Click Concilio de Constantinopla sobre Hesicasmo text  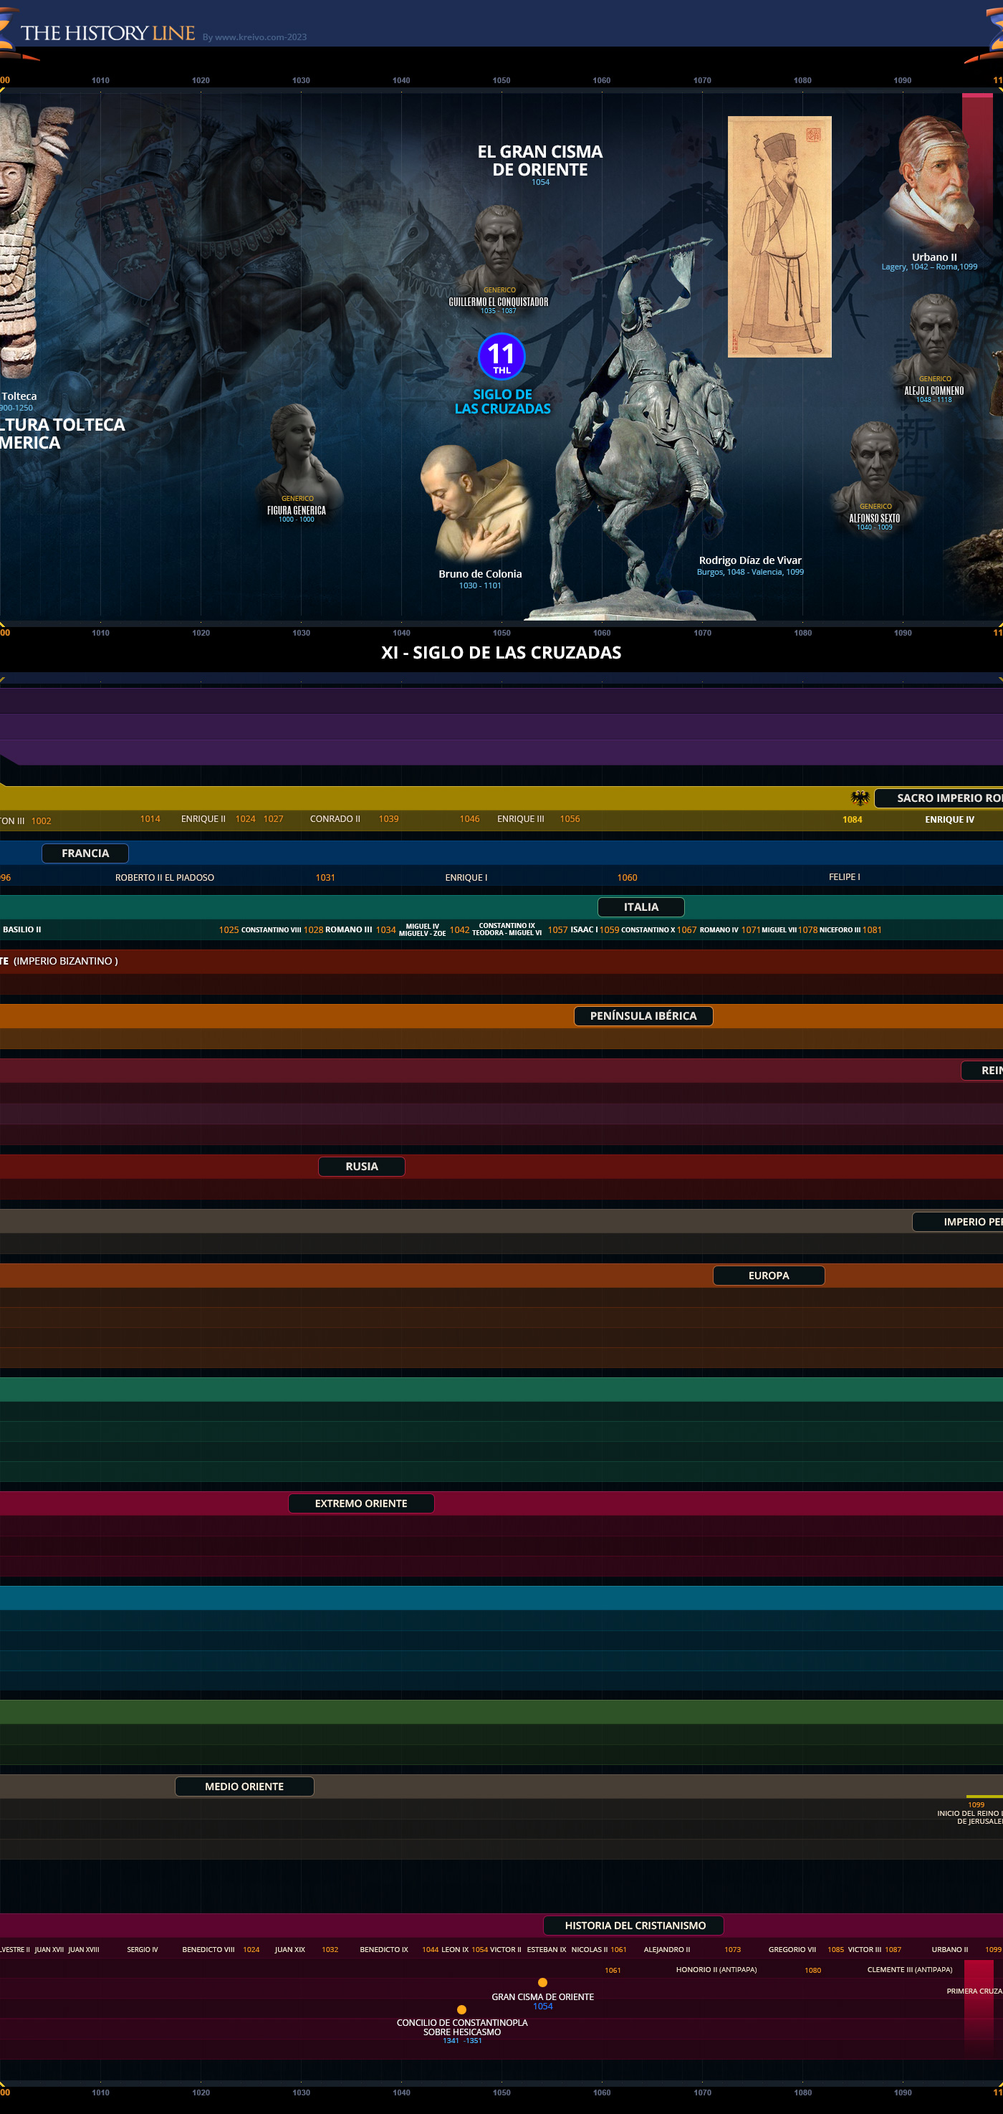point(461,2027)
